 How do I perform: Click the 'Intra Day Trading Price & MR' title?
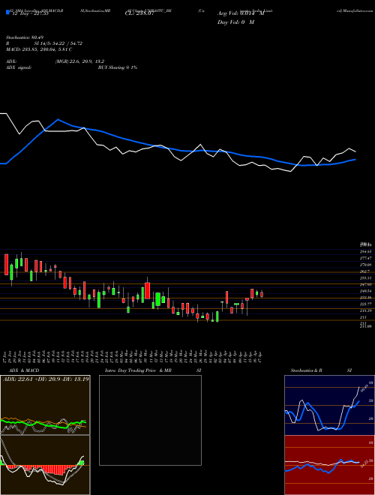[x=138, y=370]
